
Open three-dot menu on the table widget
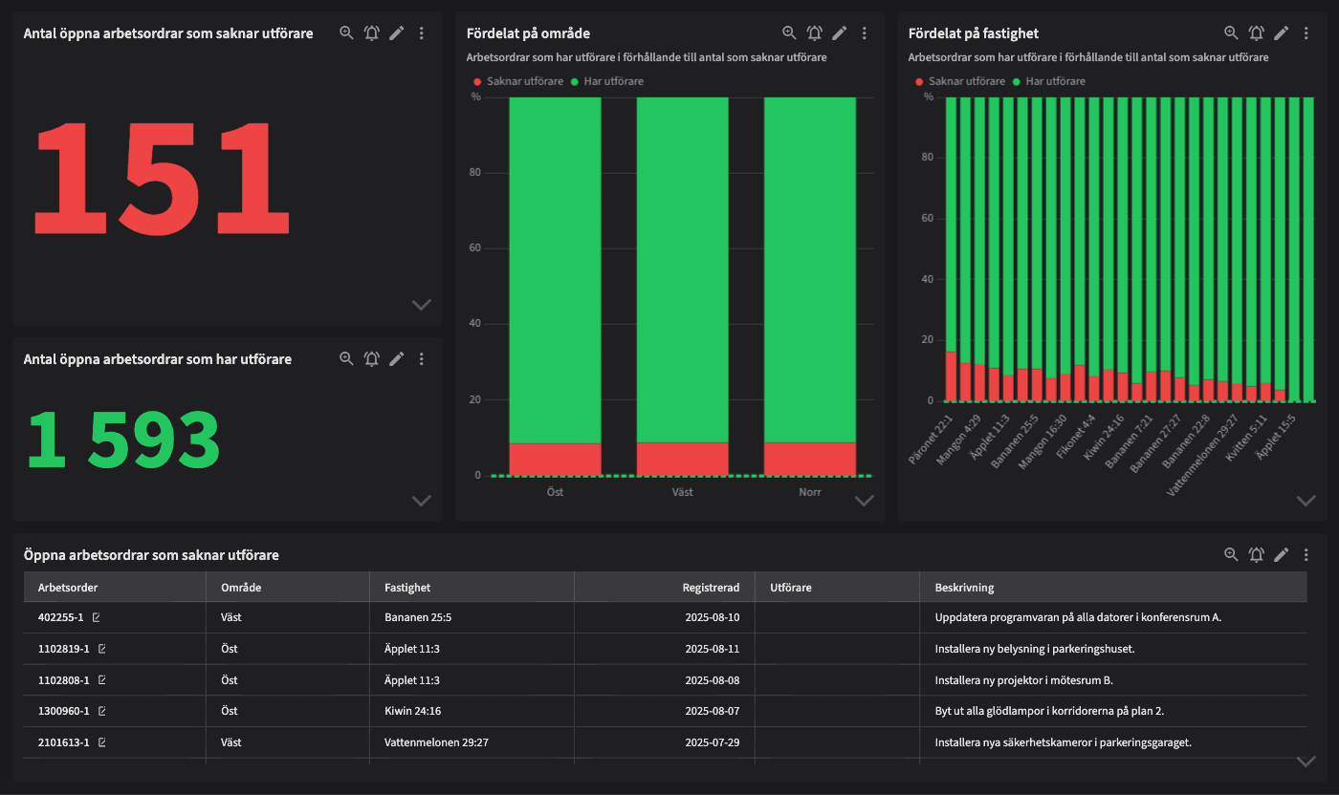click(x=1306, y=554)
